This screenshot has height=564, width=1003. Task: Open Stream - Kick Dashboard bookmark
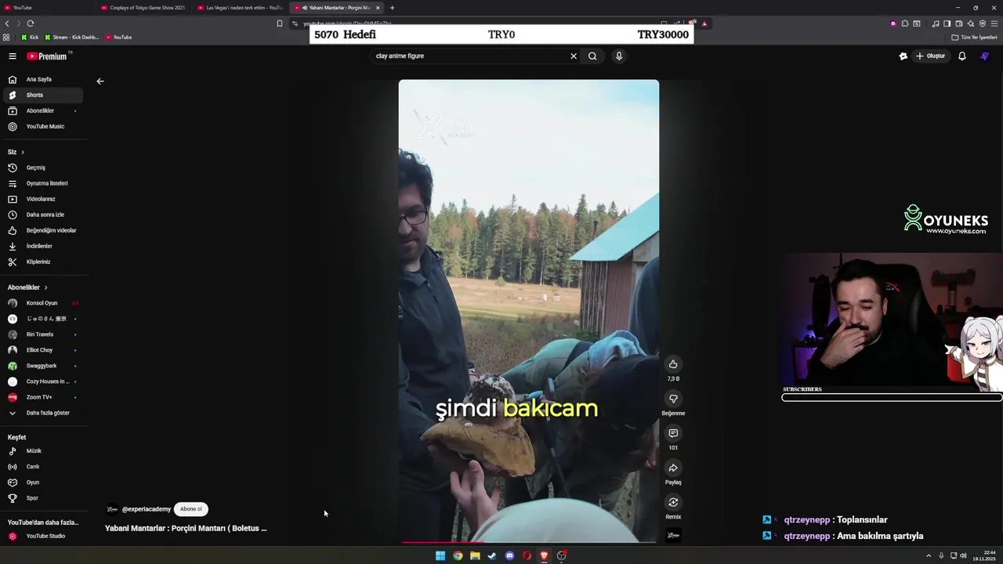[72, 38]
